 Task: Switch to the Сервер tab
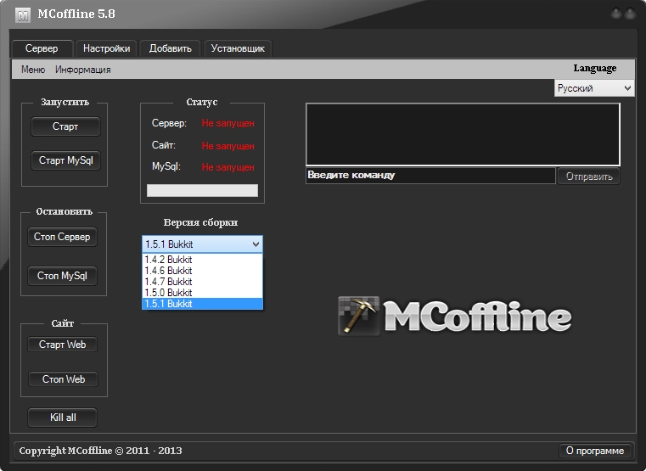pos(42,48)
